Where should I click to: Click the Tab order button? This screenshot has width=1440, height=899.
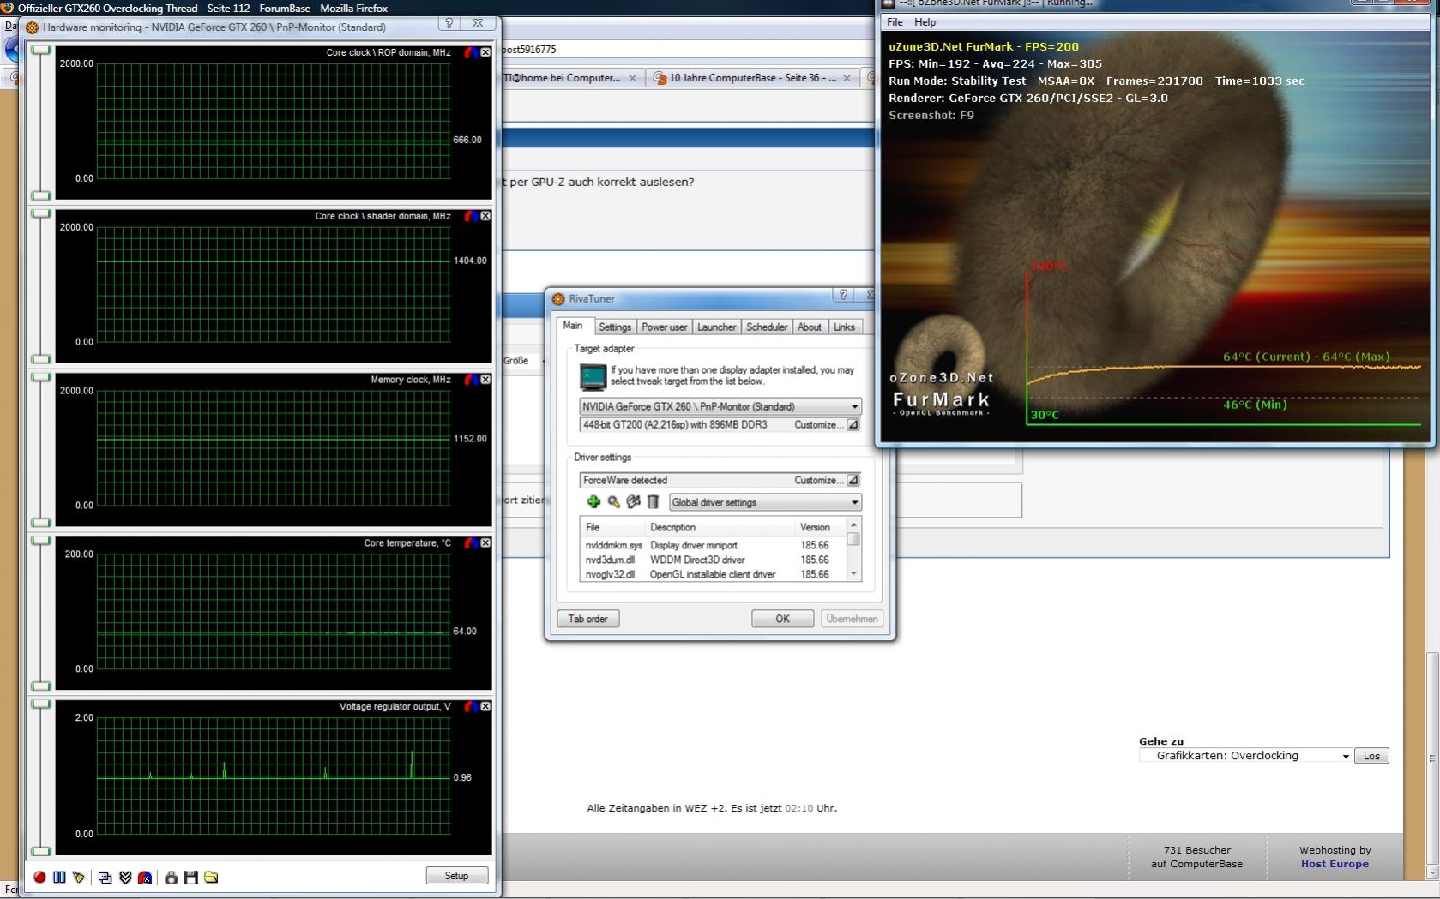[588, 619]
